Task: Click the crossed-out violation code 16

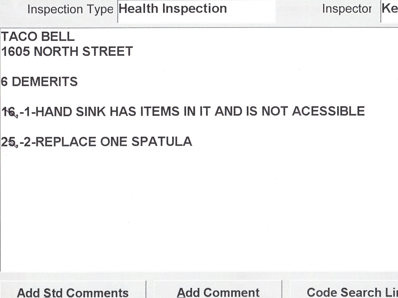Action: tap(9, 112)
